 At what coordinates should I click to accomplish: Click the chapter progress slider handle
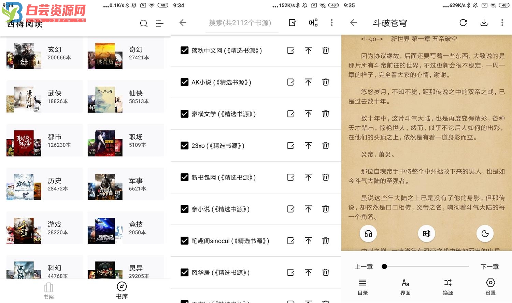tap(384, 266)
